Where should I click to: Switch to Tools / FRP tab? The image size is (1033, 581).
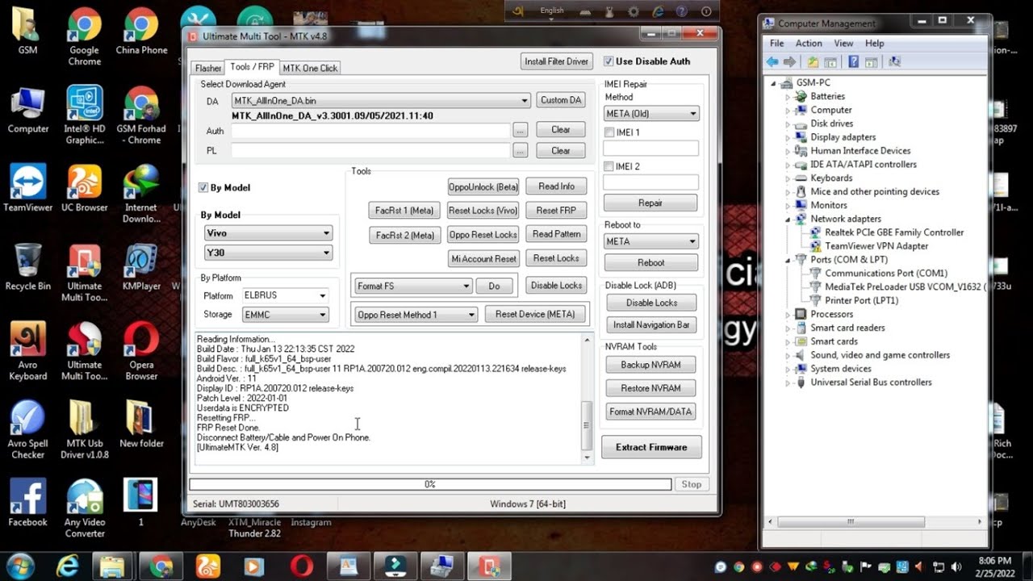pos(252,67)
